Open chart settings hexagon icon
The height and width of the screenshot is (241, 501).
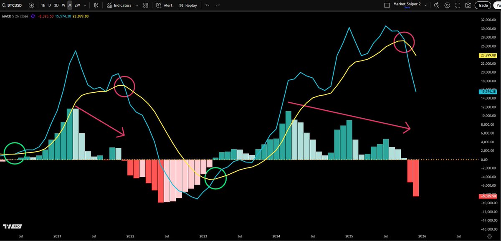tap(447, 5)
